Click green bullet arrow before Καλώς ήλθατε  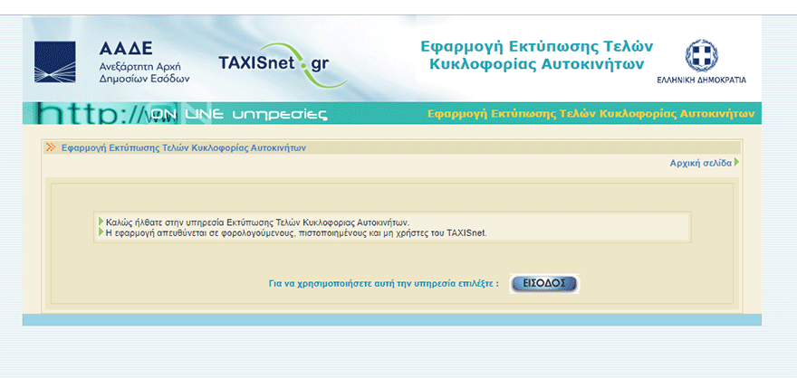click(101, 222)
